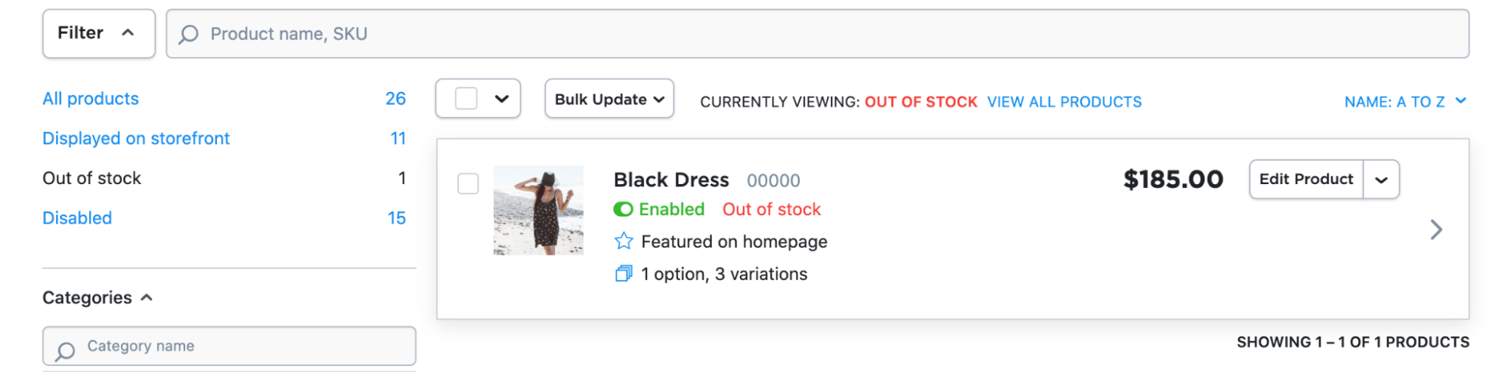Screen dimensions: 1511x372
Task: Select the All products filter
Action: pyautogui.click(x=91, y=99)
